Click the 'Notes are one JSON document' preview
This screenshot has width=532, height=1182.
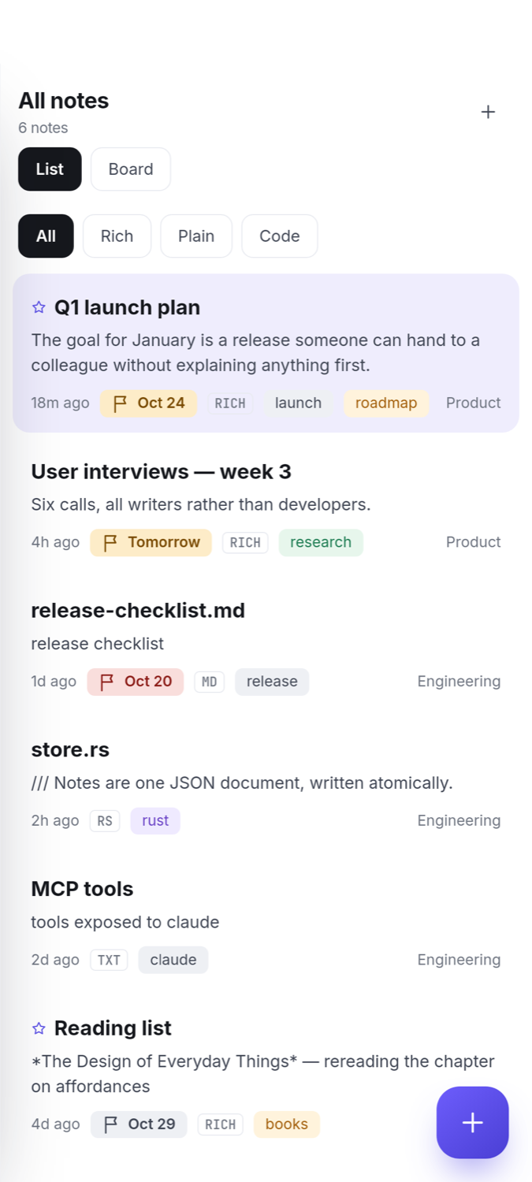[x=242, y=783]
